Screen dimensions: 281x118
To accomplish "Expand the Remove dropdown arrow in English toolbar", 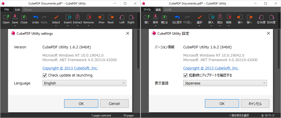I will tap(89, 26).
